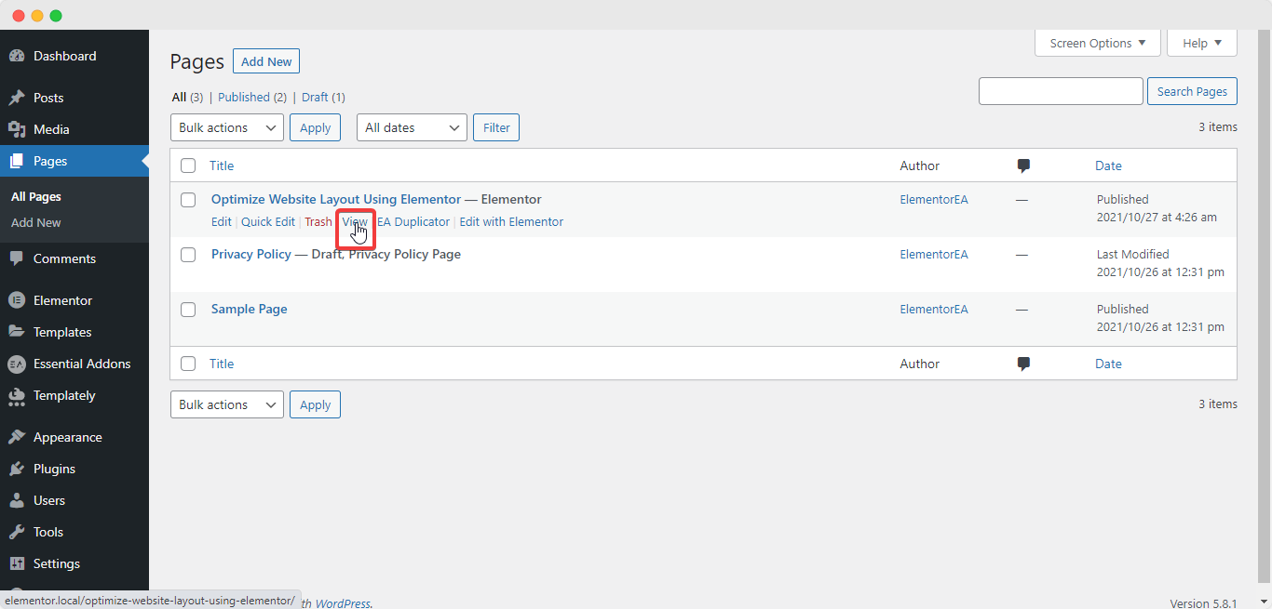The width and height of the screenshot is (1272, 609).
Task: Show the Draft pages filter
Action: pyautogui.click(x=316, y=98)
